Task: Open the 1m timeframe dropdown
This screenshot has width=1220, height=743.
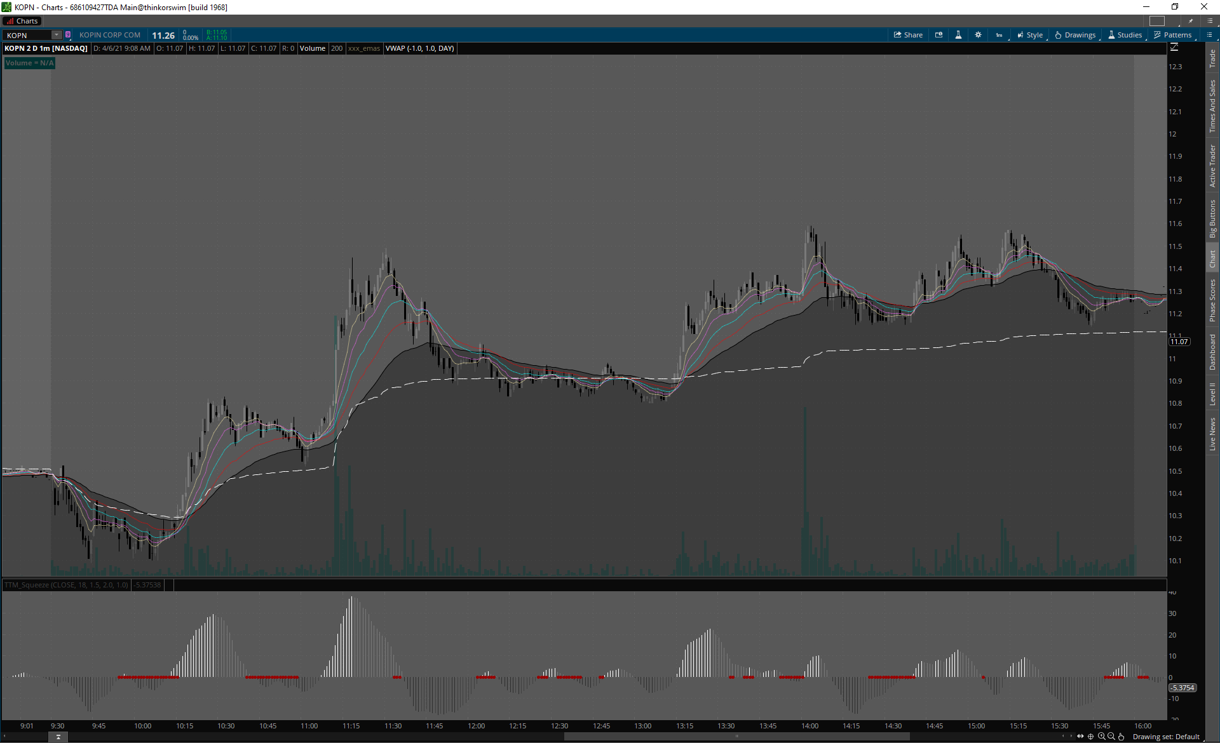Action: point(1000,35)
